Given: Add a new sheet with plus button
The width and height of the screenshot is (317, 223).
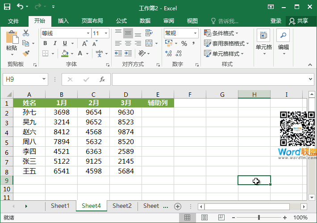Looking at the screenshot, I should click(178, 206).
